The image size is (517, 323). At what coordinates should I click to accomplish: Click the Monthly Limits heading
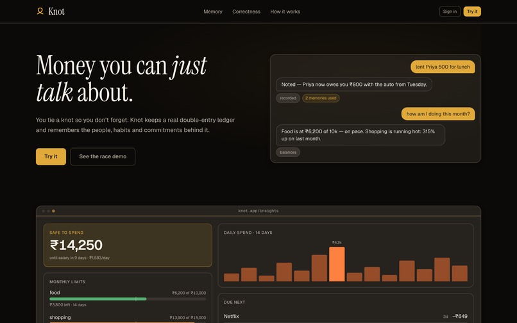pos(67,282)
